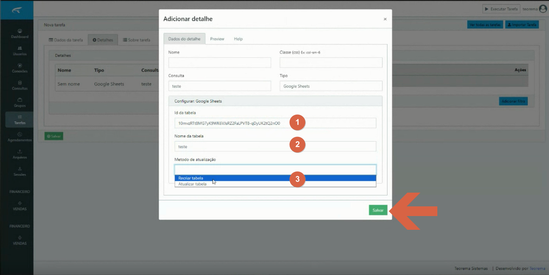Open the first VENDAS sidebar item
The width and height of the screenshot is (549, 275).
pos(20,206)
